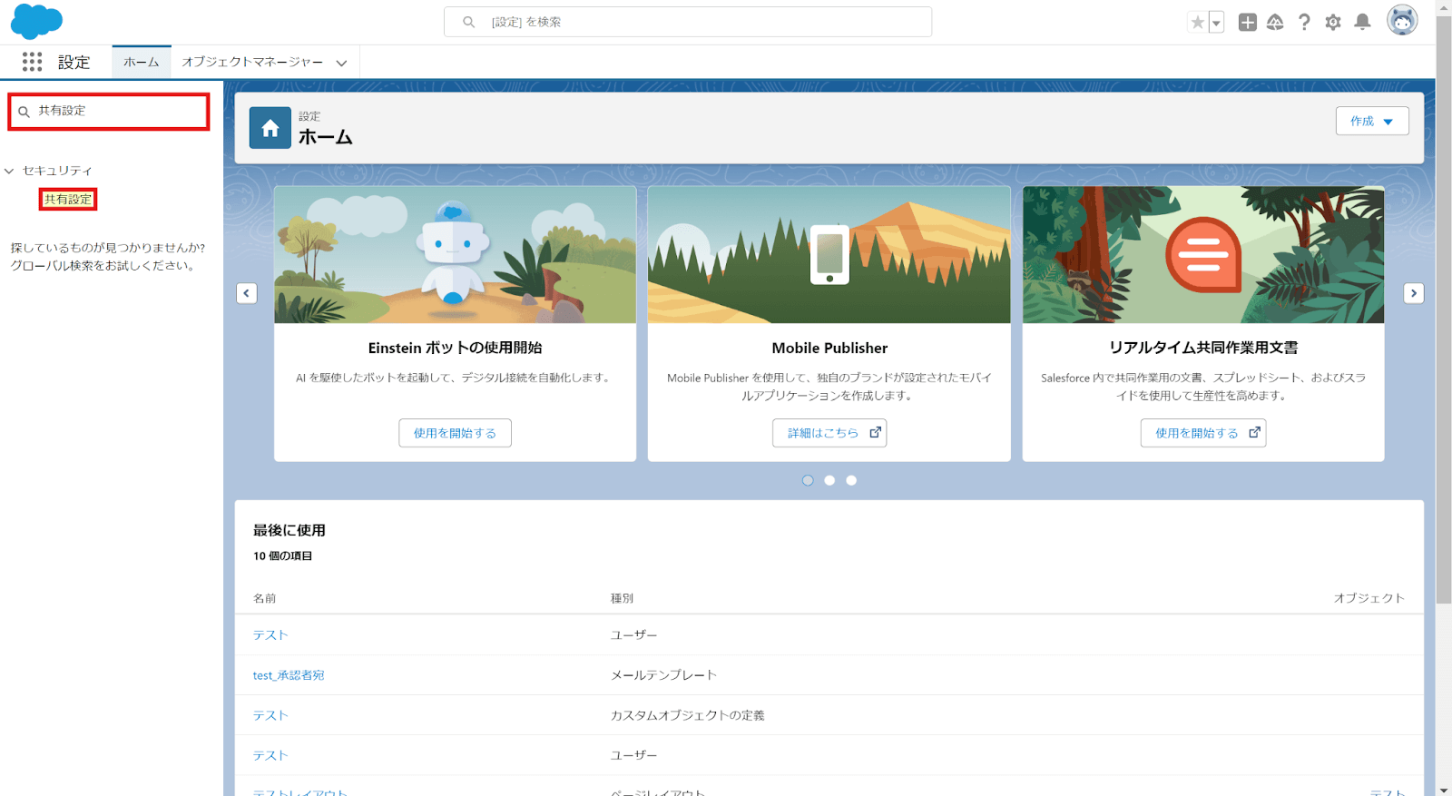Click the scrollbar down arrow
This screenshot has width=1452, height=796.
1444,790
